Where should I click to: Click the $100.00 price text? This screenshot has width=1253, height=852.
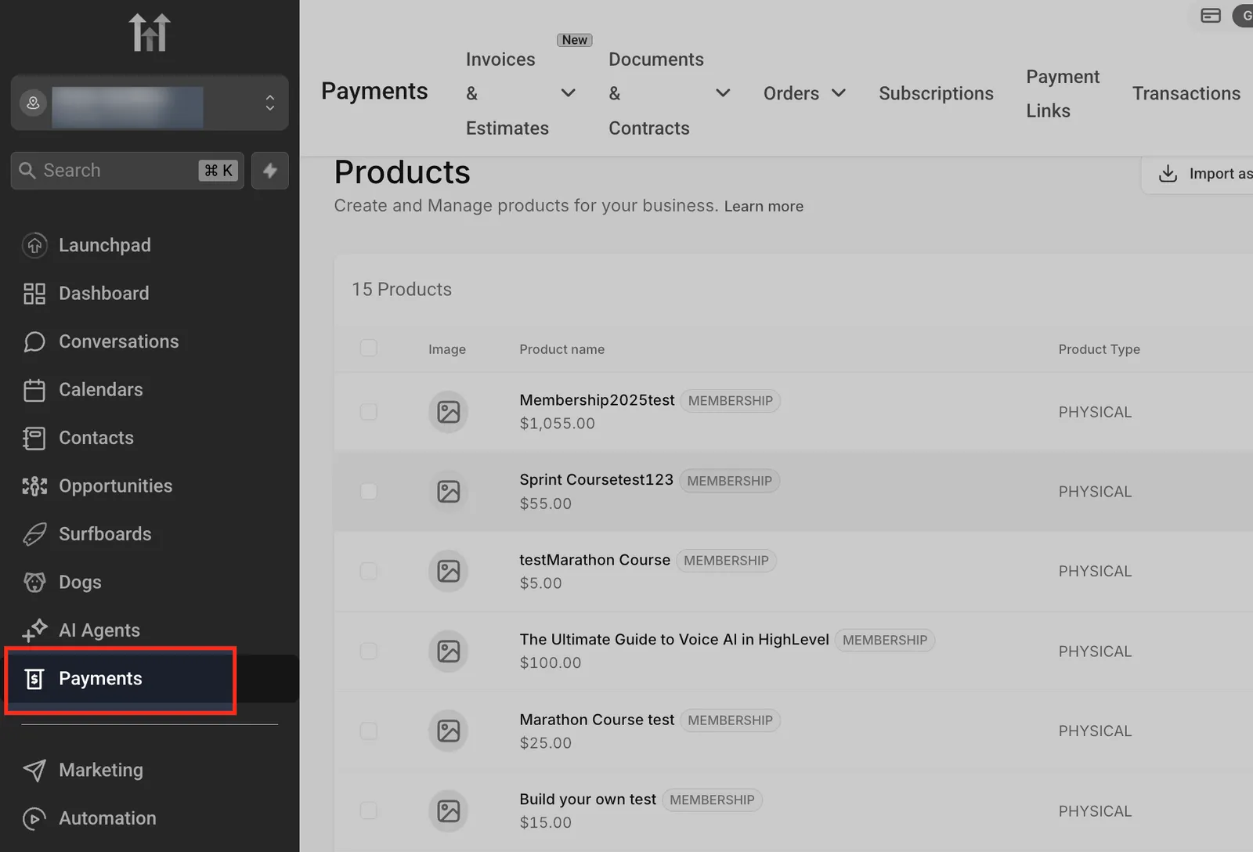pos(550,663)
